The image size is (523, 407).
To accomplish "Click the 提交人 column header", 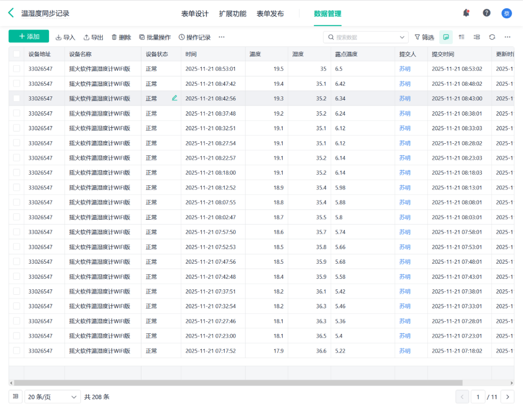I will pyautogui.click(x=408, y=54).
